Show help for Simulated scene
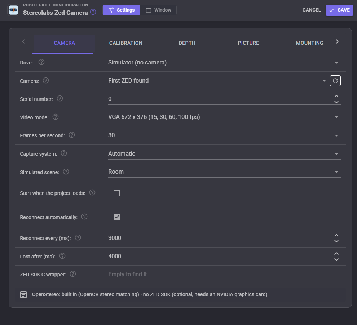 (66, 172)
